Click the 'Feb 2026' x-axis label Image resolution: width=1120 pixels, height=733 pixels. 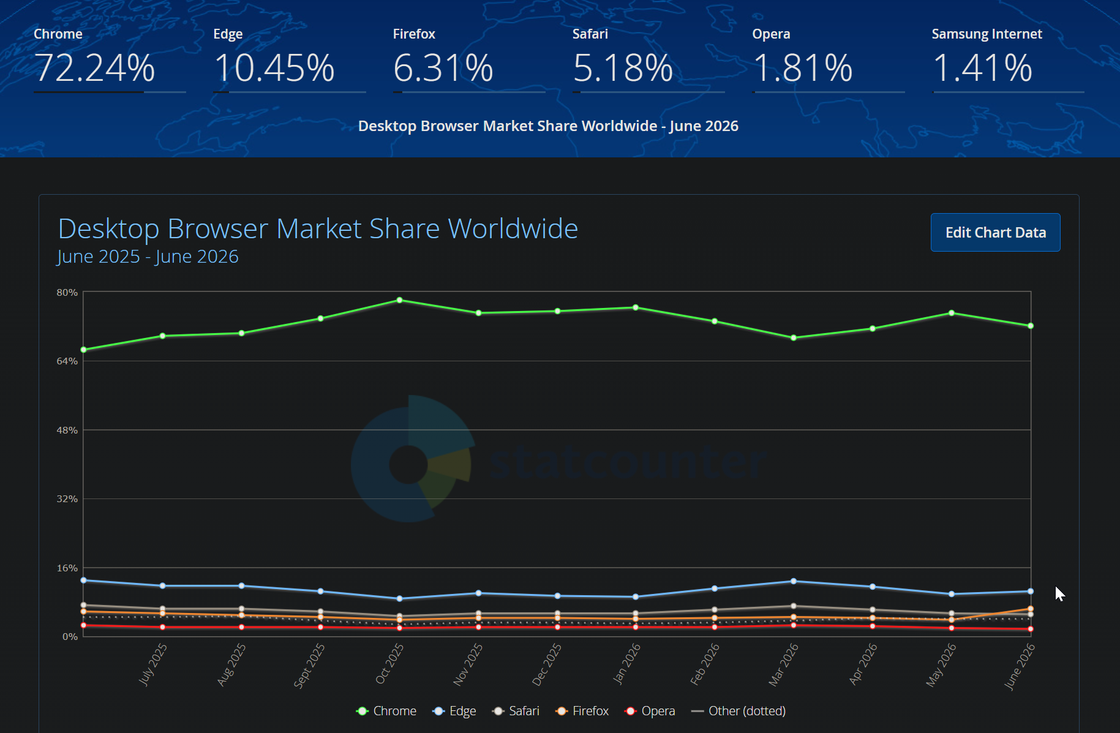(x=705, y=664)
